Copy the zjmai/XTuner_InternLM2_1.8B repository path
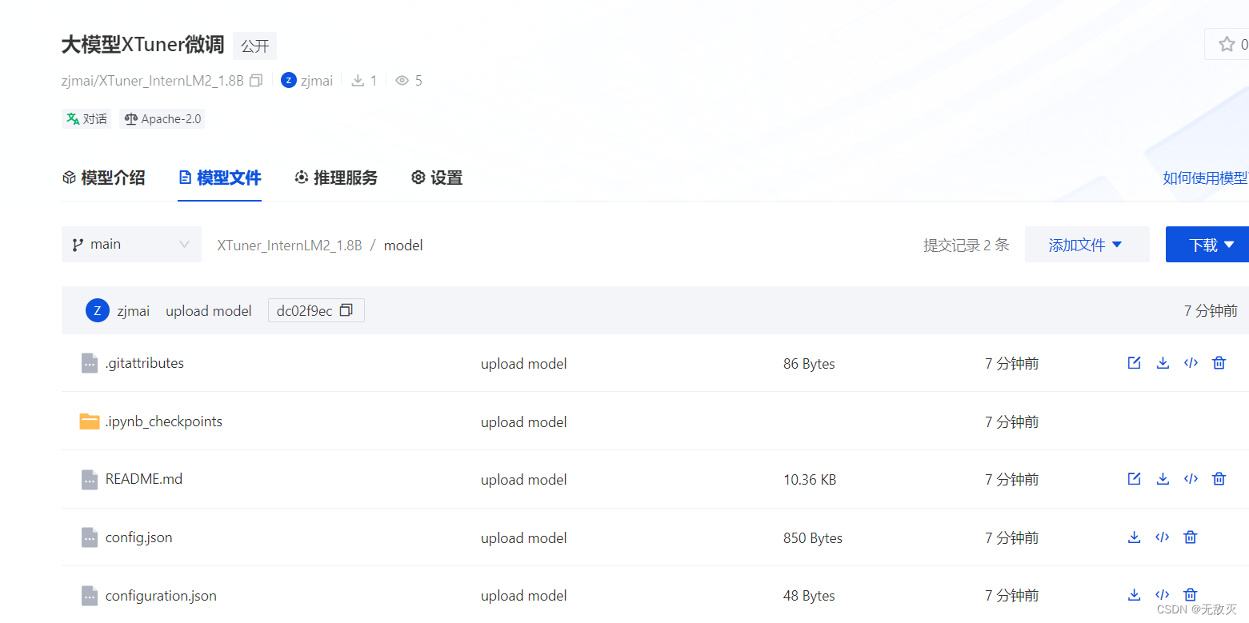The width and height of the screenshot is (1249, 623). tap(256, 80)
